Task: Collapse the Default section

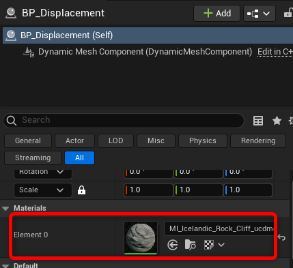Action: point(5,266)
